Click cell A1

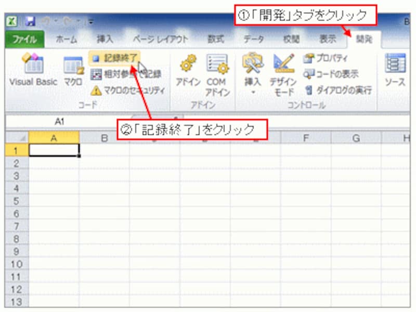click(x=54, y=150)
